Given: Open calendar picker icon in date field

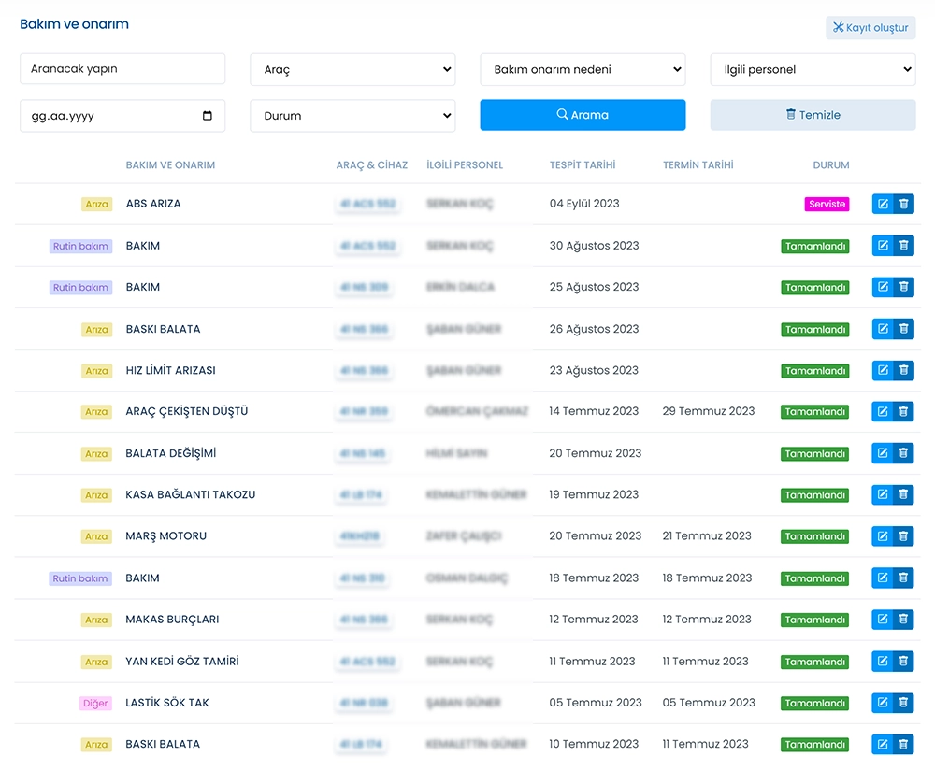Looking at the screenshot, I should click(208, 116).
